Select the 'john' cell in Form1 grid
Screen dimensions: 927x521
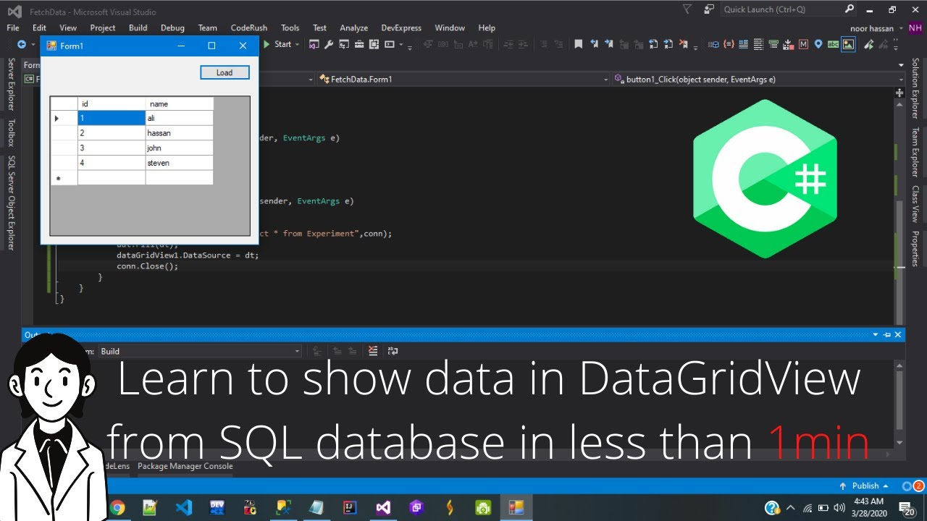(180, 148)
